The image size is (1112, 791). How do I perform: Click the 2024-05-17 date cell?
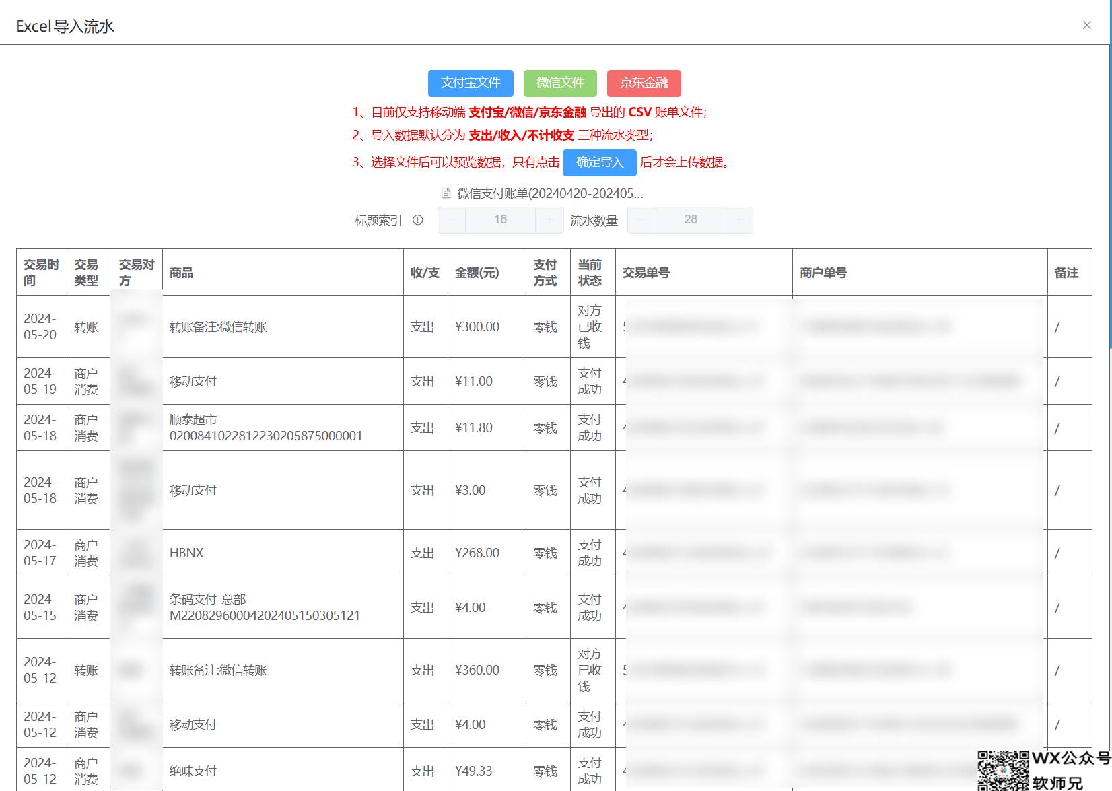pos(42,553)
